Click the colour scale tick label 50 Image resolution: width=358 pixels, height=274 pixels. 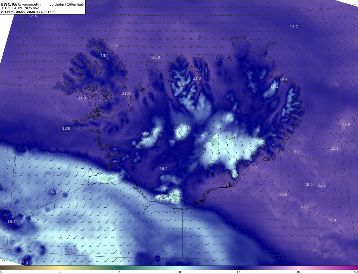click(355, 272)
